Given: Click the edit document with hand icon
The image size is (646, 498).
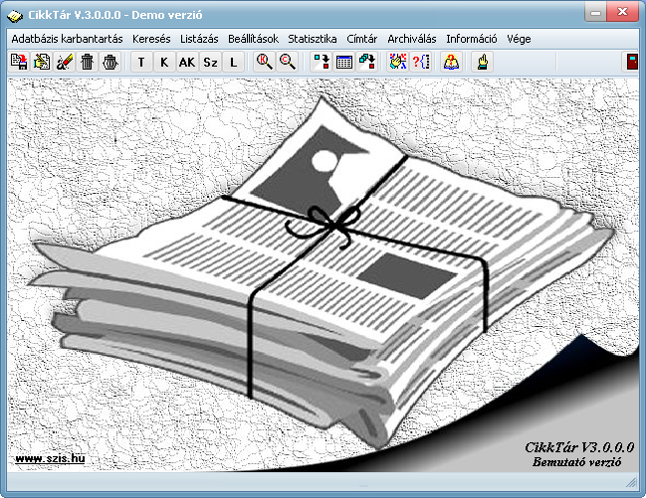Looking at the screenshot, I should 42,63.
